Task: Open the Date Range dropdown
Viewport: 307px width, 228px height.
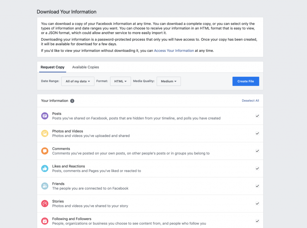Action: 78,81
